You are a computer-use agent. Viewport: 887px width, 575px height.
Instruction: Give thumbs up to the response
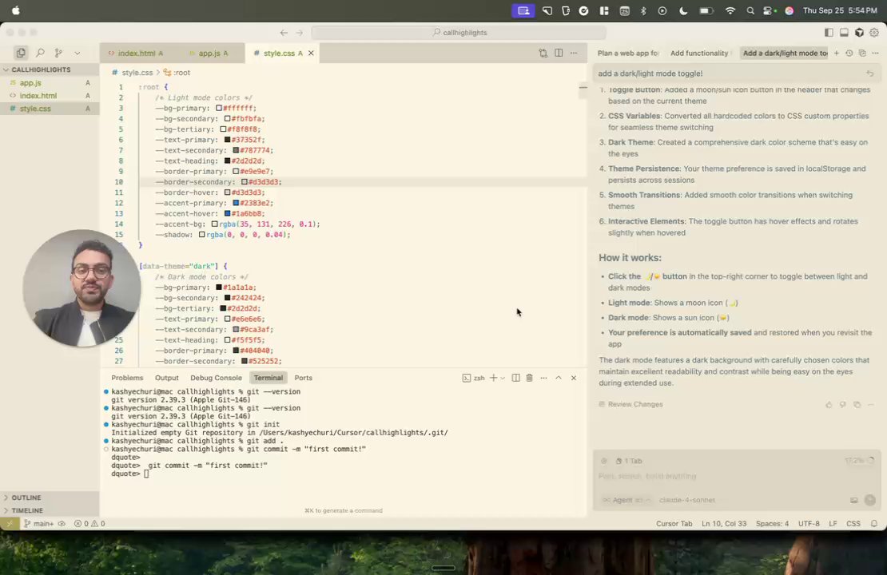pyautogui.click(x=829, y=405)
